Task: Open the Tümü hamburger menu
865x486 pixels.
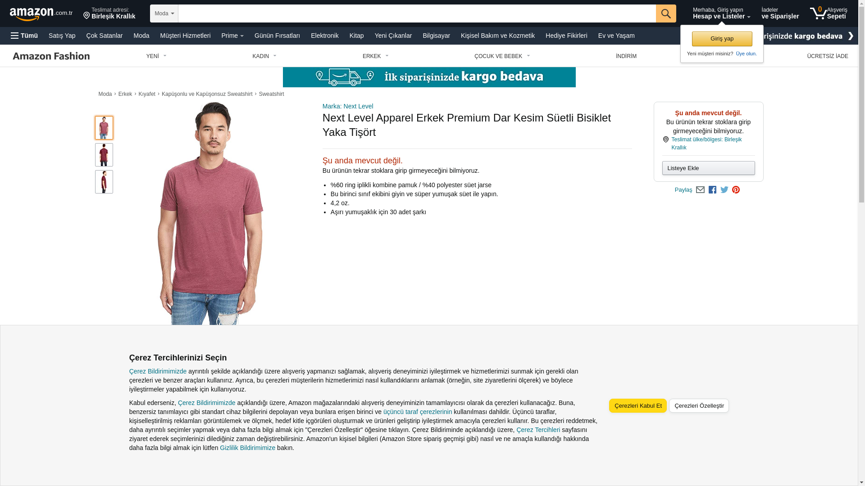Action: (x=24, y=36)
